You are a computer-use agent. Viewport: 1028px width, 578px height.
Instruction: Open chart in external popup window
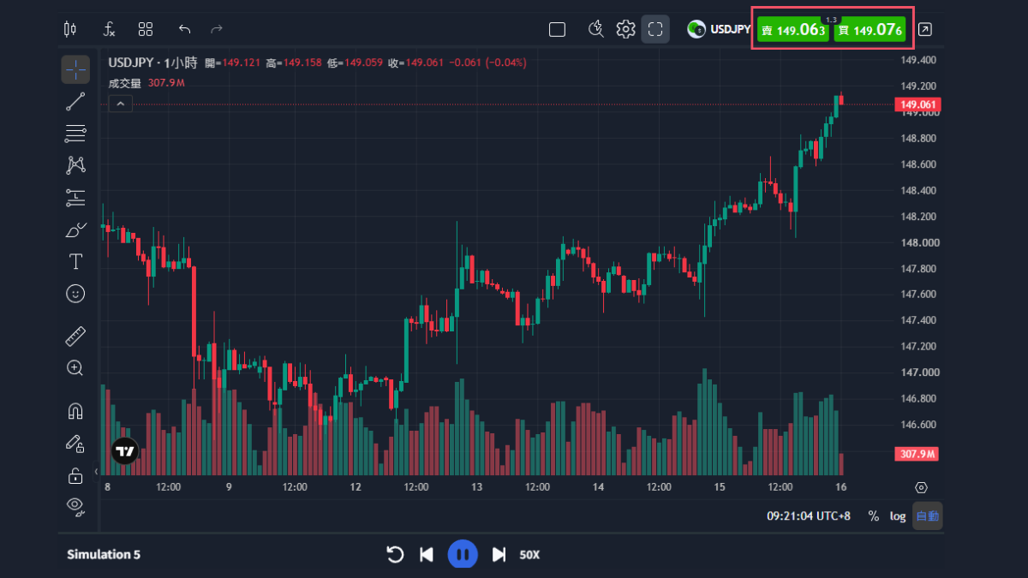(925, 29)
